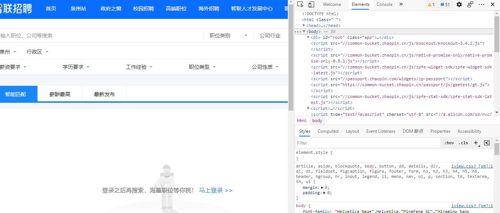Add new style rule plus icon
The width and height of the screenshot is (500, 213).
tap(476, 143)
